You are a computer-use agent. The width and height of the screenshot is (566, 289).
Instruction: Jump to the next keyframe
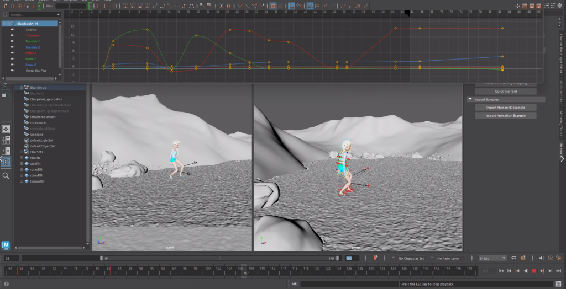[542, 271]
